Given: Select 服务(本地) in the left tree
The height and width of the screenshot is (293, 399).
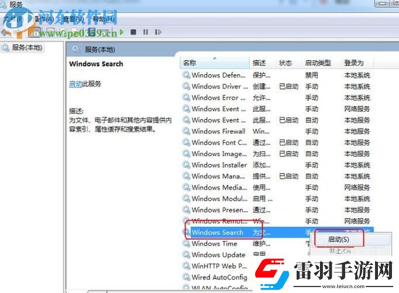Looking at the screenshot, I should [x=27, y=47].
